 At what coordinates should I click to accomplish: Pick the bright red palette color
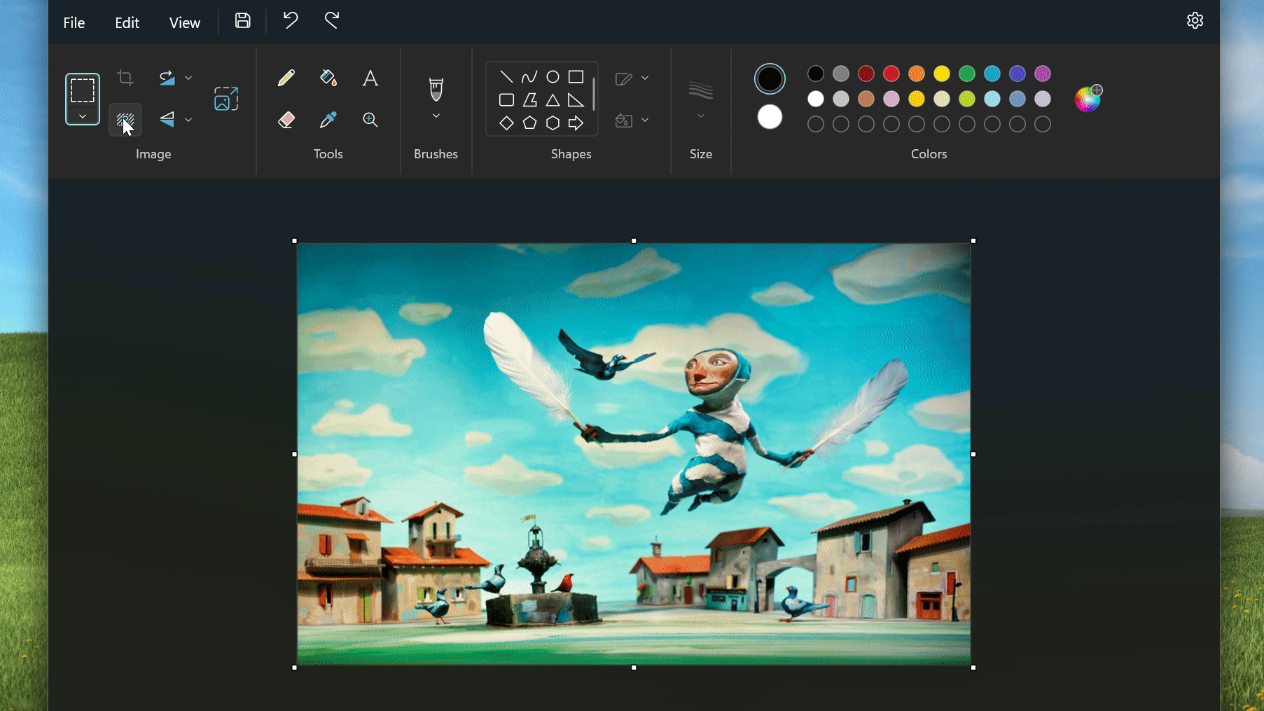coord(891,74)
